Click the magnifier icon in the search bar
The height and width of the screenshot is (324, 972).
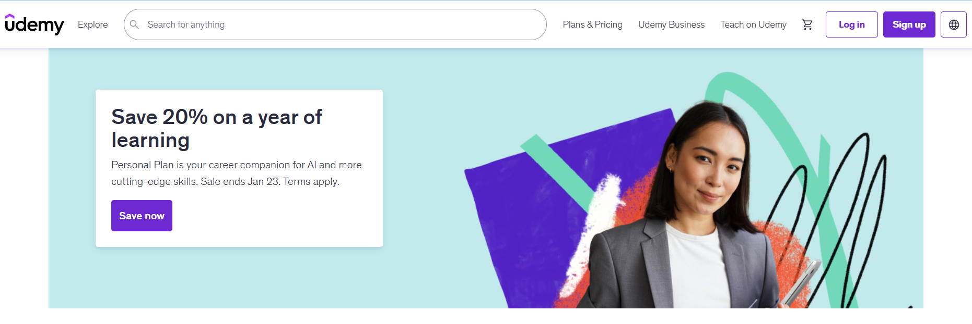[134, 24]
